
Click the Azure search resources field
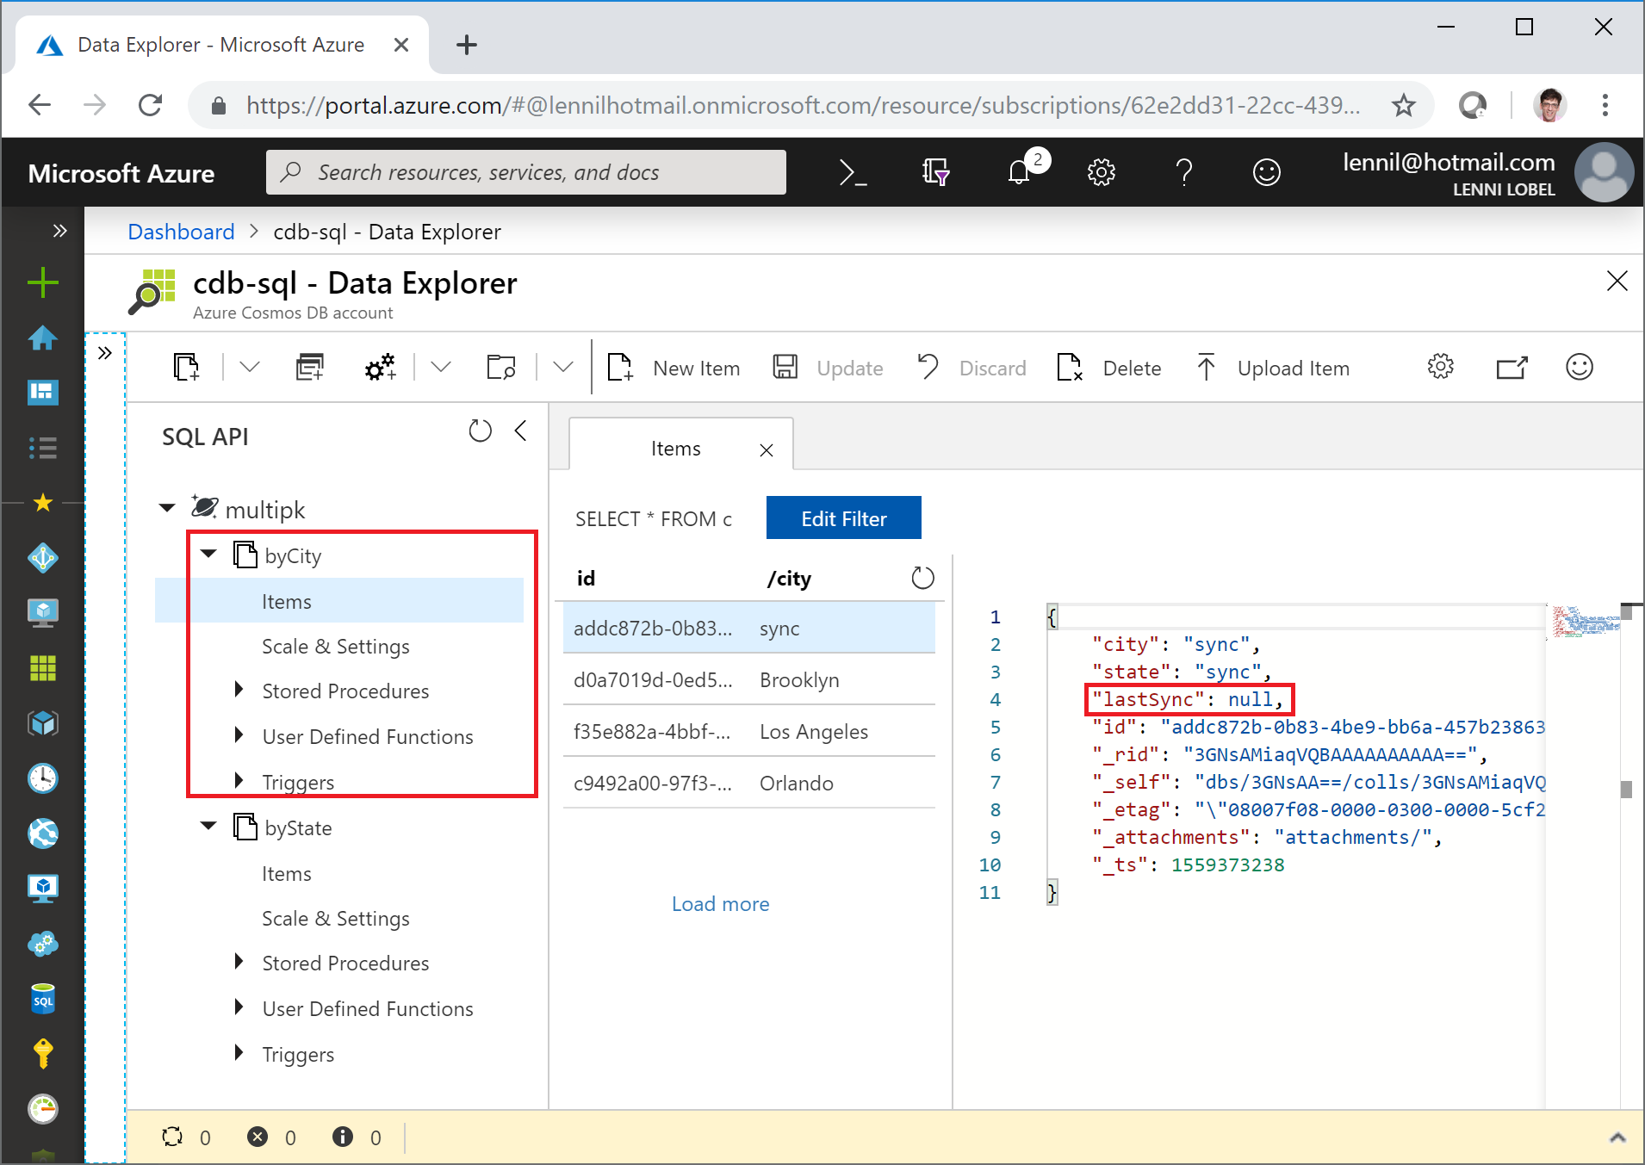point(526,172)
